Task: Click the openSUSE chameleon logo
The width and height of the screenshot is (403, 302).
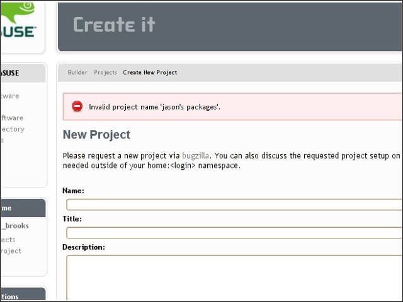Action: [18, 20]
